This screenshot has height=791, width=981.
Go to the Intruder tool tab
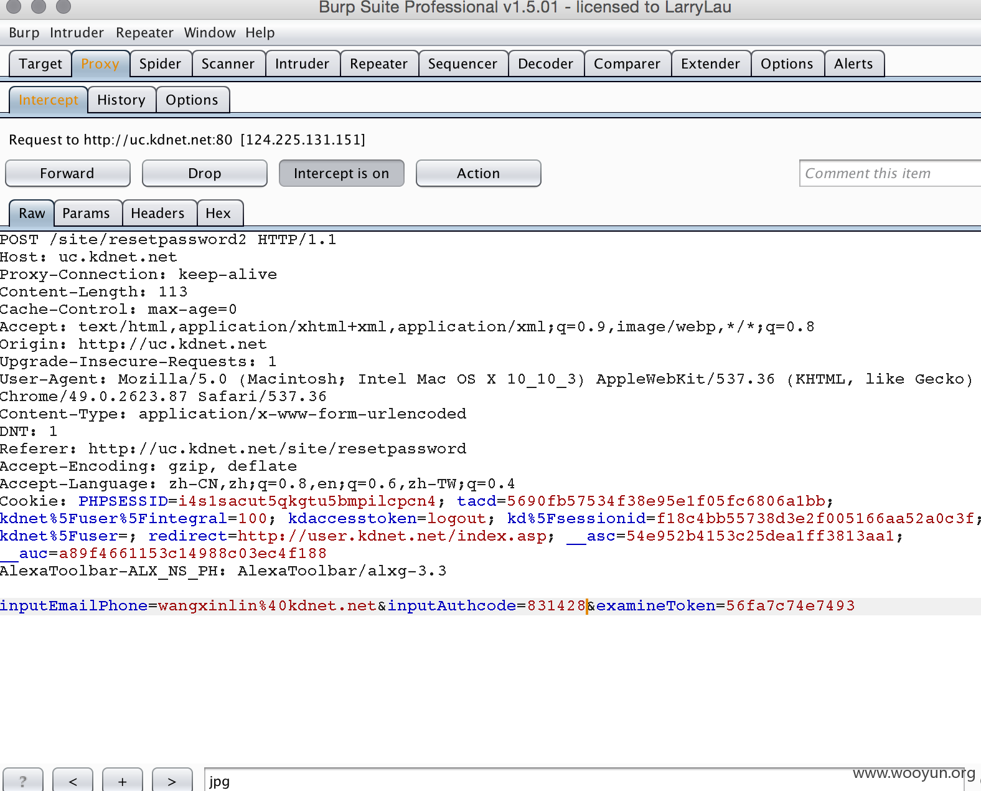[302, 64]
